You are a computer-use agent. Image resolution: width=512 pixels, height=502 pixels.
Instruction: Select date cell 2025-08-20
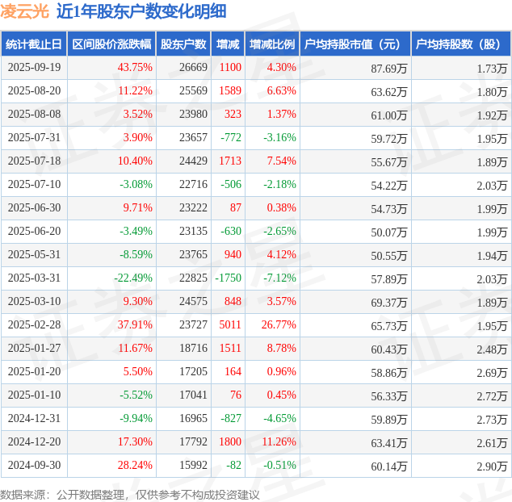click(x=34, y=90)
